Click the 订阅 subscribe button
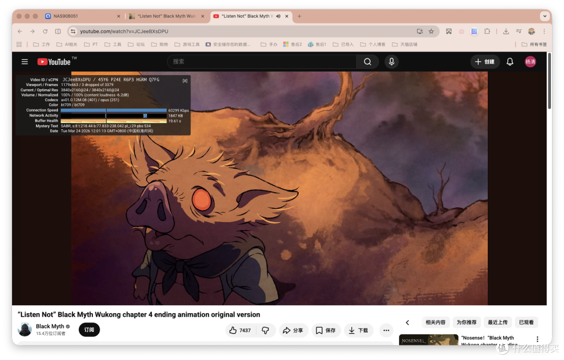Screen dimensions: 564x360 (89, 330)
